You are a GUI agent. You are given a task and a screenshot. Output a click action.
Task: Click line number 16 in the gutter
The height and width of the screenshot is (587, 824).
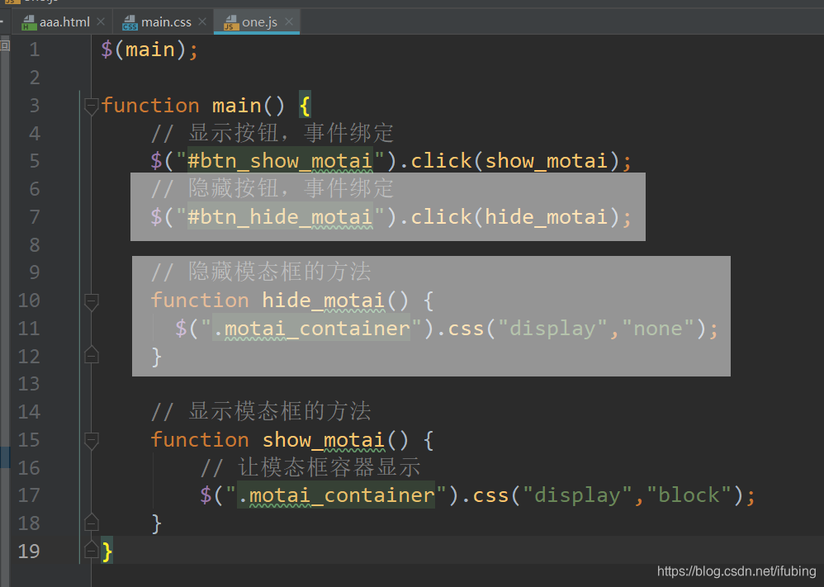tap(29, 468)
